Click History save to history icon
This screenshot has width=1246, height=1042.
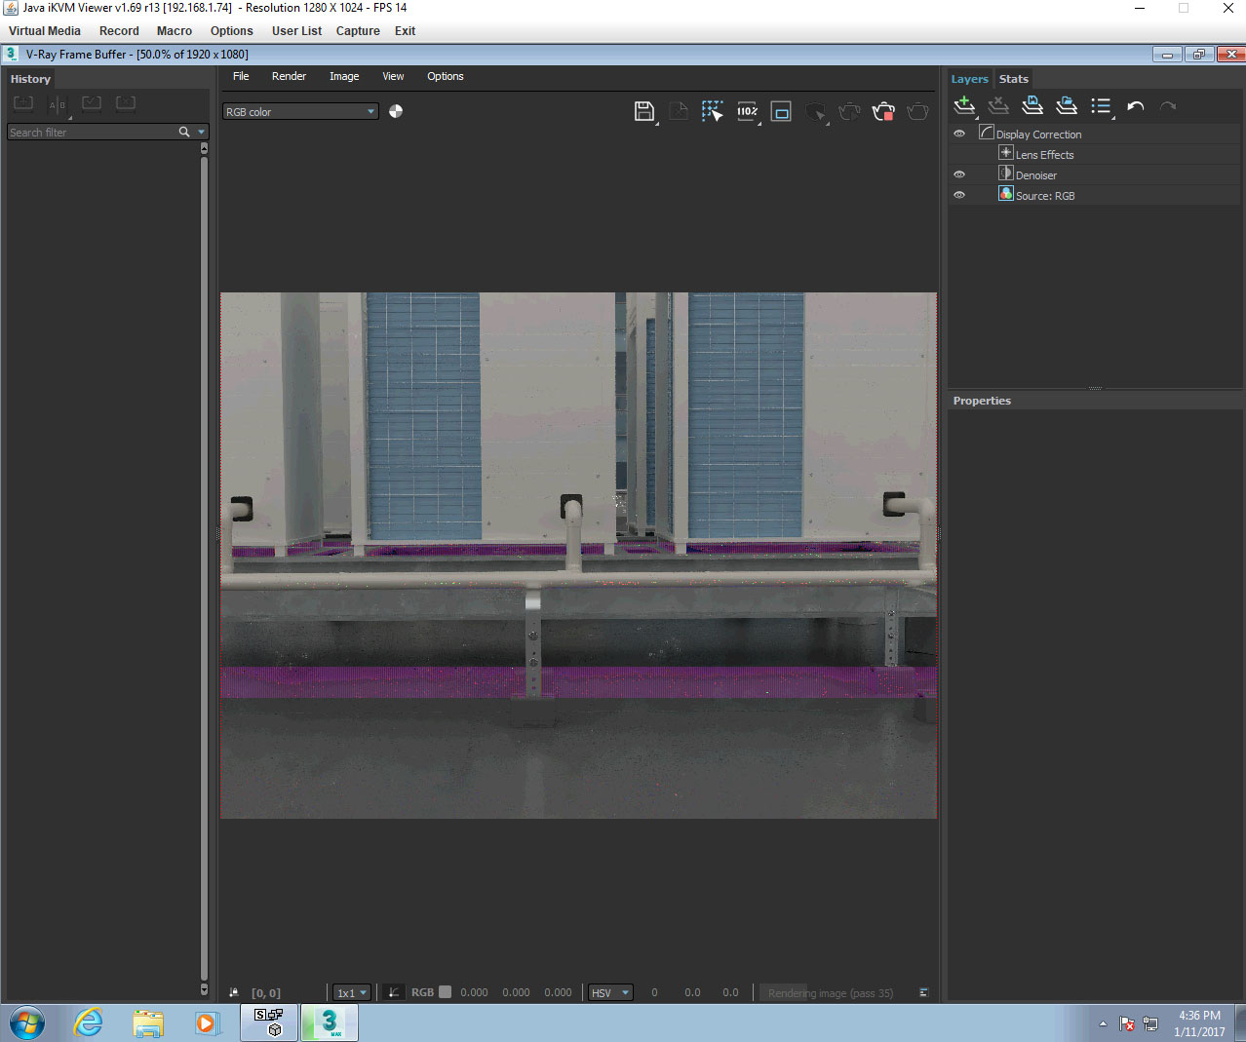tap(23, 103)
